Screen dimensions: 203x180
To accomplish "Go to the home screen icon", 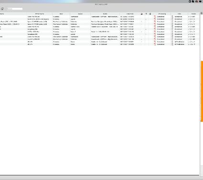I will (x=2, y=9).
